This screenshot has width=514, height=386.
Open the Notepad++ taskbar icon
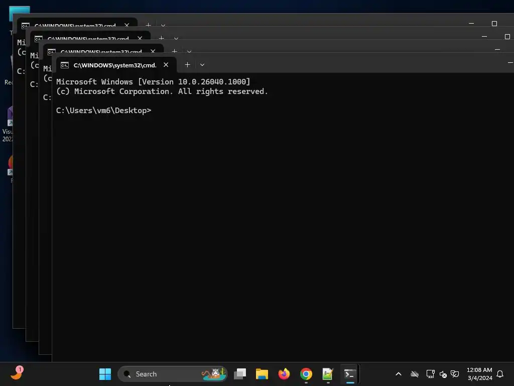pos(328,374)
